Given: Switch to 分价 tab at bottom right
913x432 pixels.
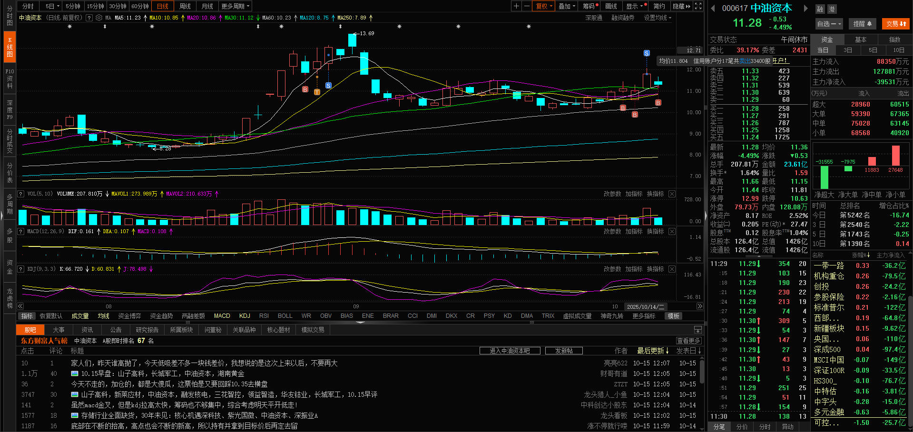Looking at the screenshot, I should [x=742, y=427].
